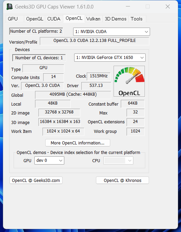Click the OpenCL extensions value 24
The image size is (181, 232).
[135, 122]
